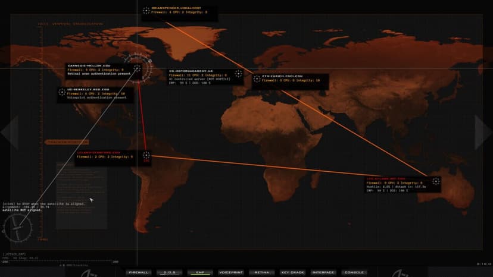The width and height of the screenshot is (493, 277).
Task: Click the leland-stanford.edu firewall stats line
Action: 105,157
